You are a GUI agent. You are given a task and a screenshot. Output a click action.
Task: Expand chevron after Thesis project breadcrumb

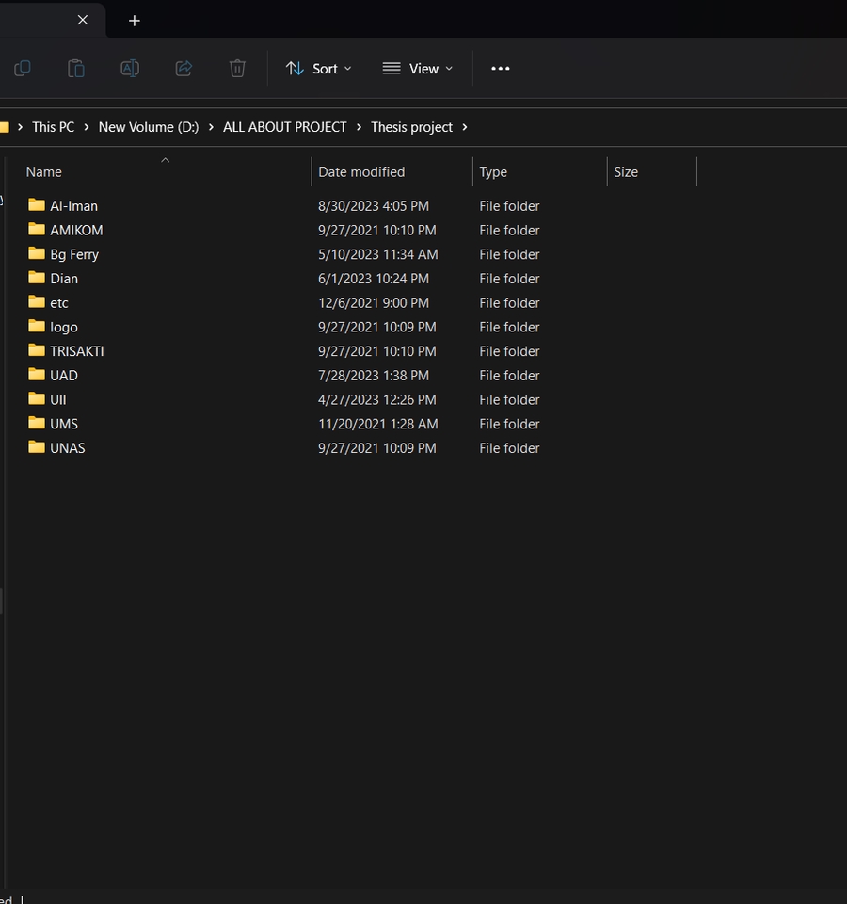pos(464,127)
